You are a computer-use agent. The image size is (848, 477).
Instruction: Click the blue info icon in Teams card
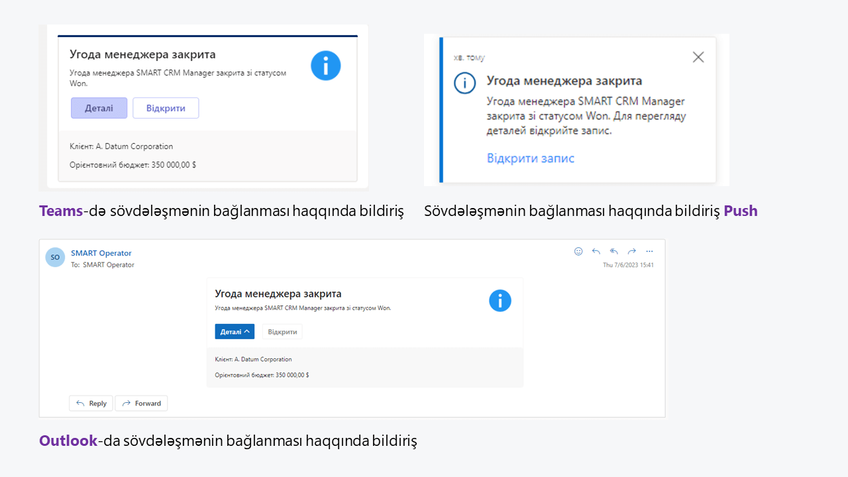pyautogui.click(x=325, y=66)
